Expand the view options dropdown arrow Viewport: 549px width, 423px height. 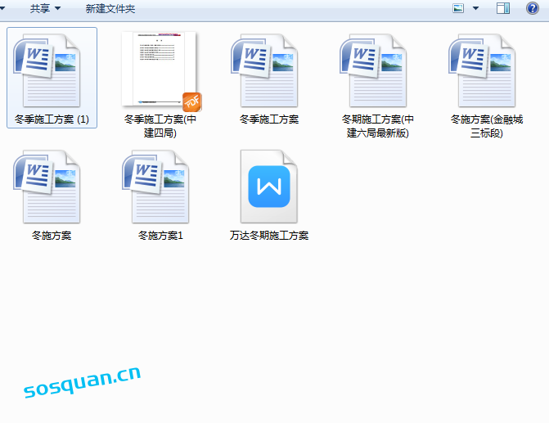coord(475,8)
